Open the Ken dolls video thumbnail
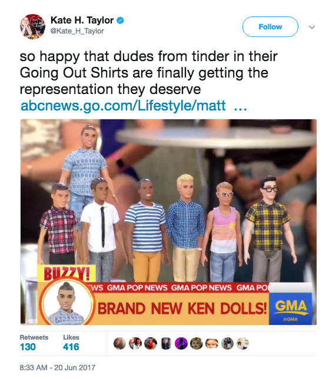This screenshot has width=336, height=379. pyautogui.click(x=168, y=222)
